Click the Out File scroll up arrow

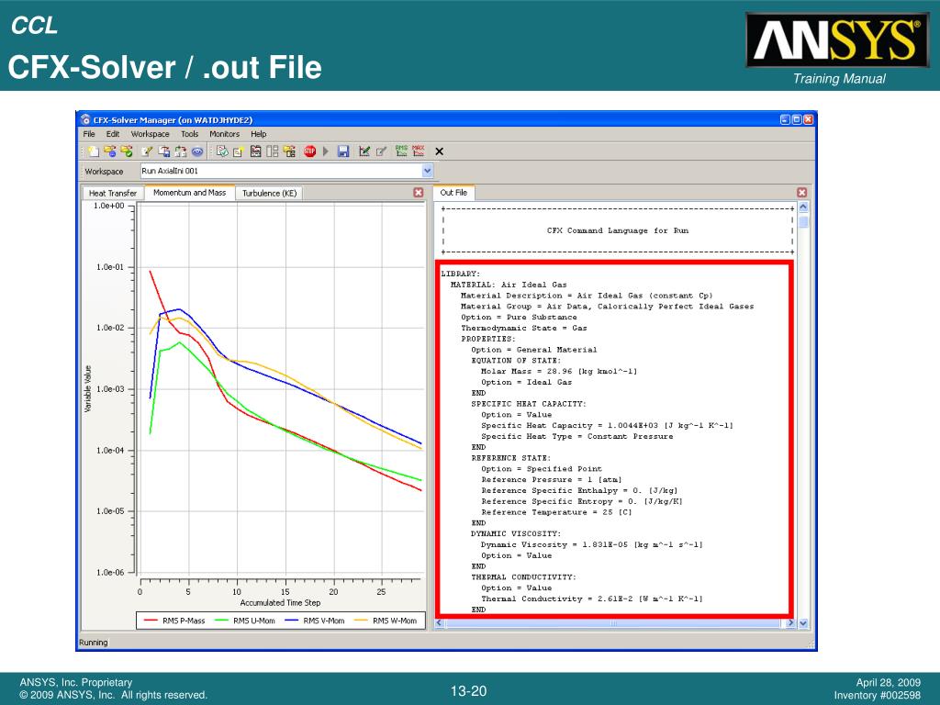(803, 207)
